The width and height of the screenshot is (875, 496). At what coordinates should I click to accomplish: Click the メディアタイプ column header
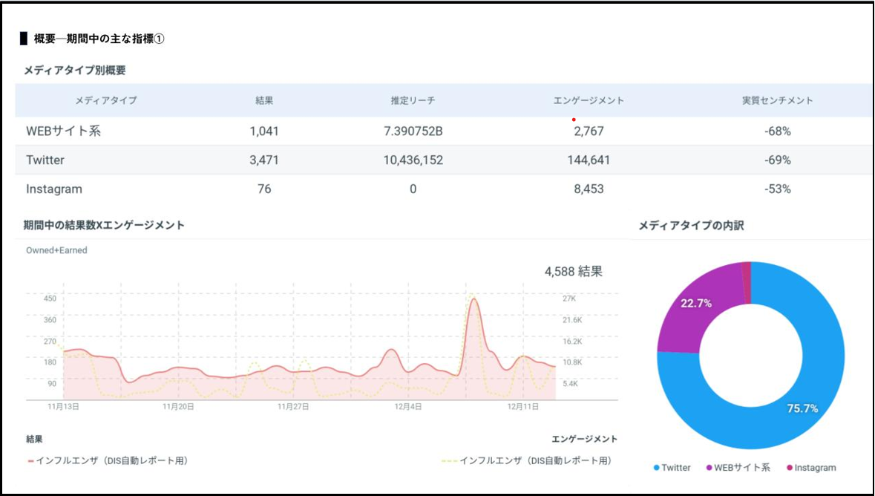point(106,101)
